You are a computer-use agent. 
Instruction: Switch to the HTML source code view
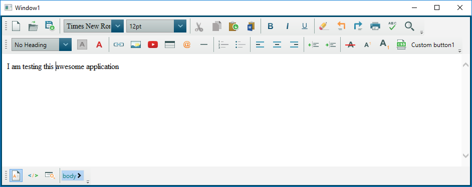coord(33,175)
